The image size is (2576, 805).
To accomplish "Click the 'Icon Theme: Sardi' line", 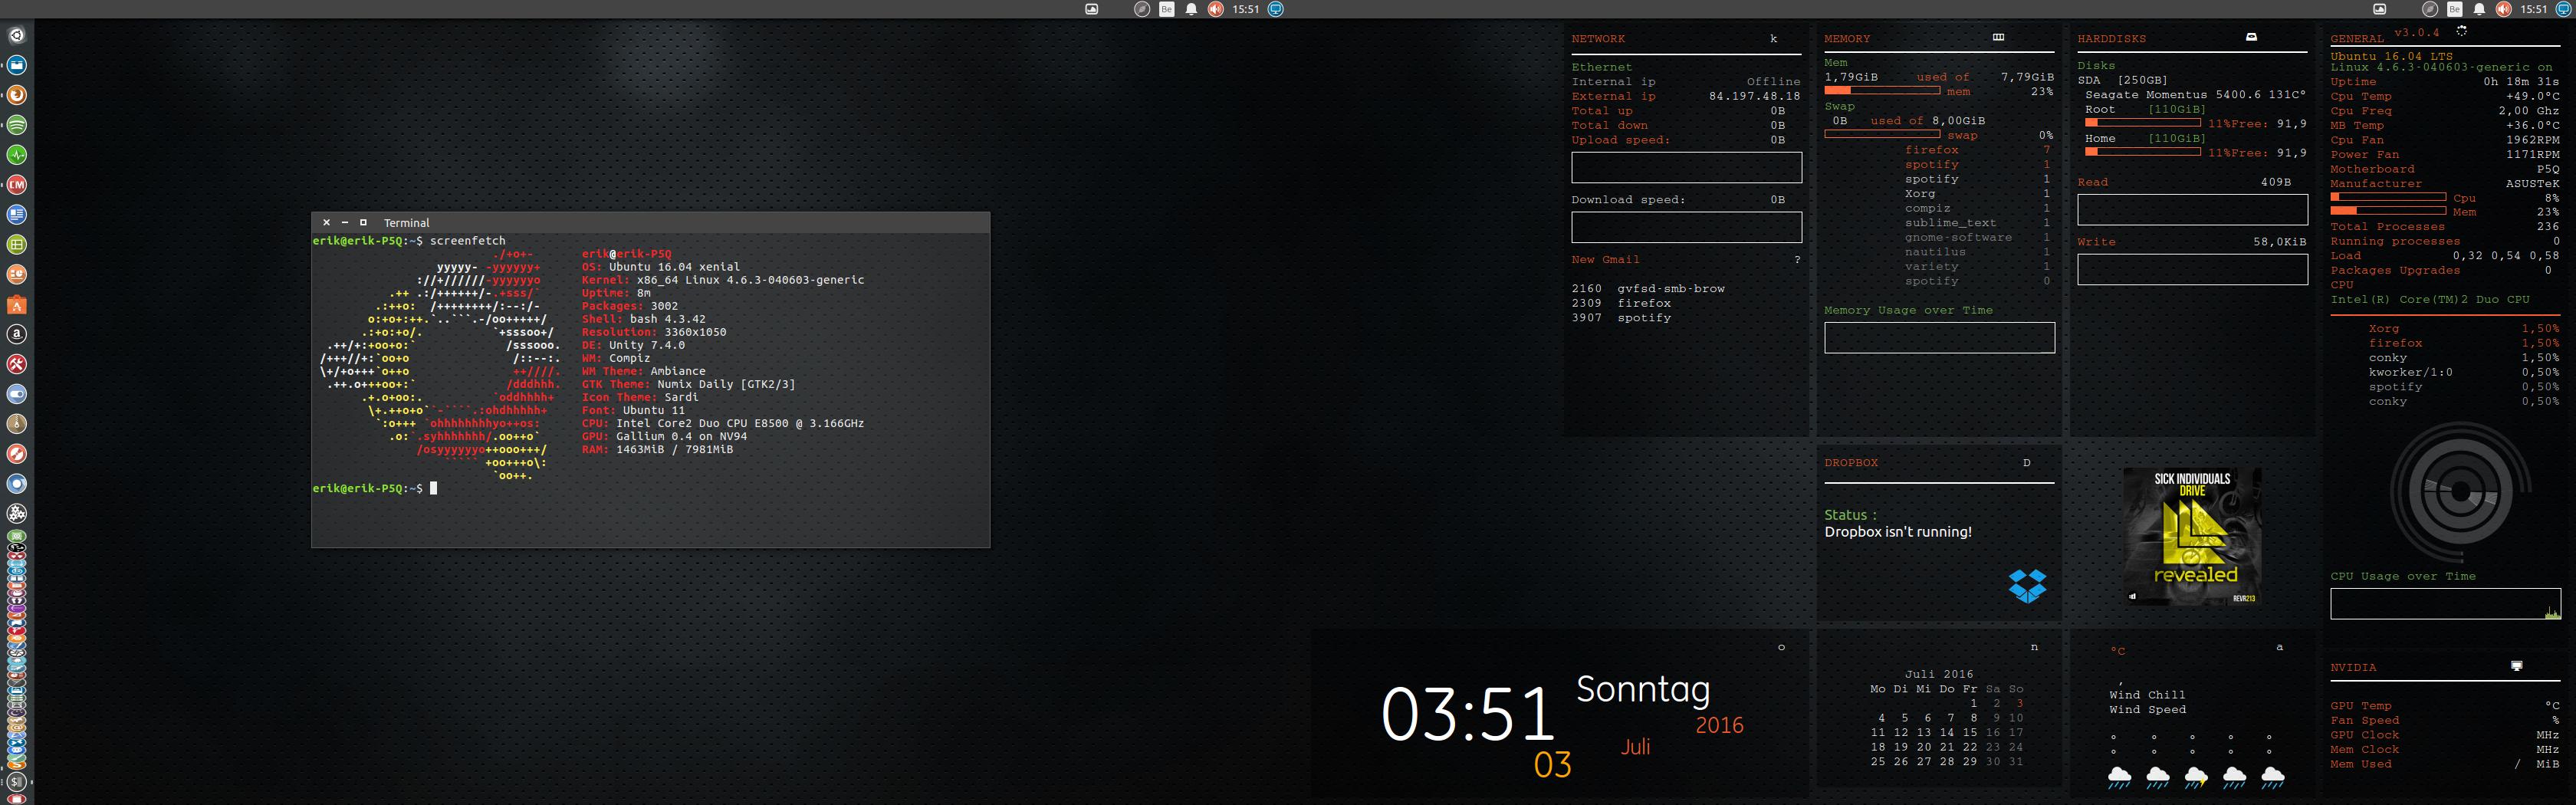I will [x=640, y=397].
